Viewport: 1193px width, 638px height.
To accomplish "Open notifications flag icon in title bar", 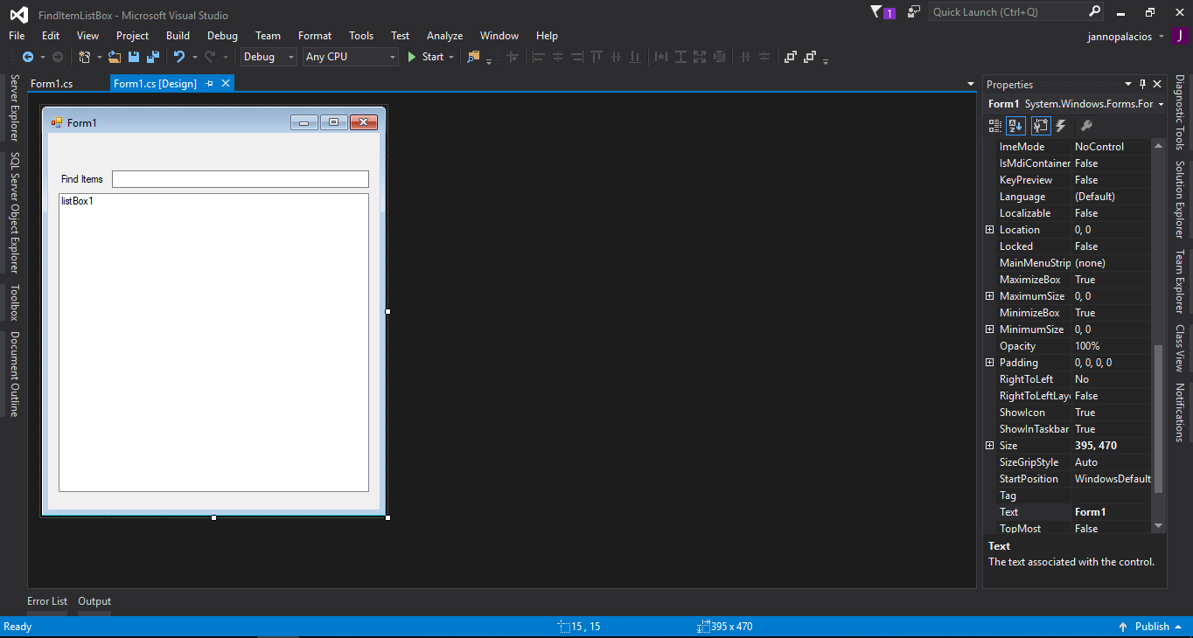I will click(x=882, y=12).
